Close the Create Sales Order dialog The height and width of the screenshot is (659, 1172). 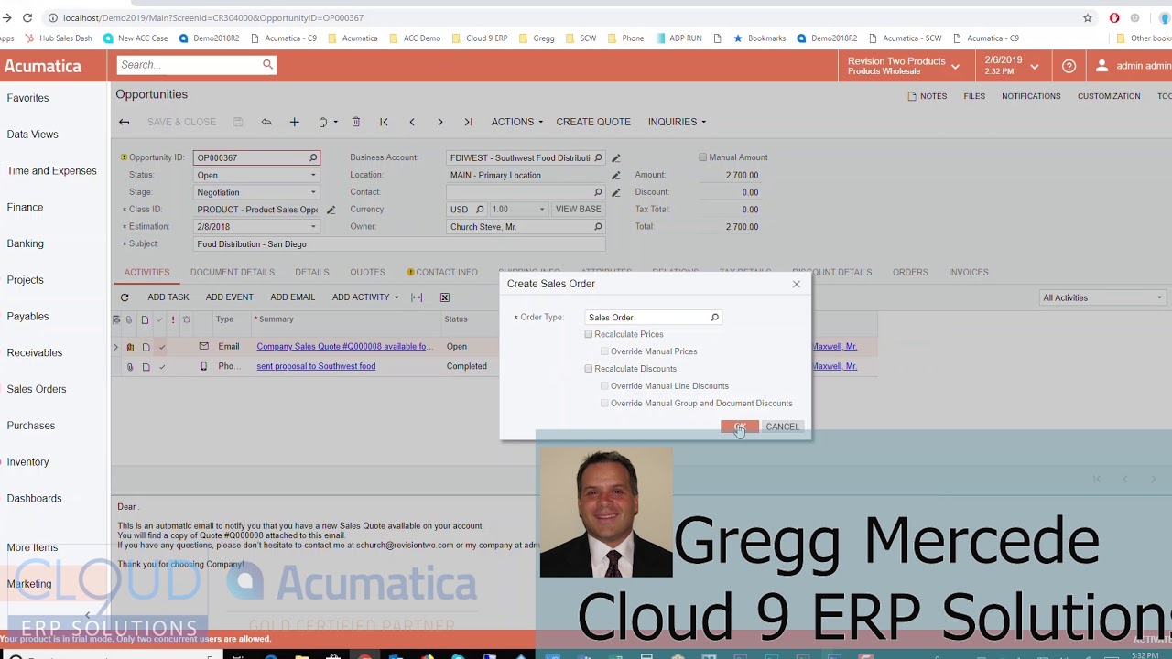point(797,284)
